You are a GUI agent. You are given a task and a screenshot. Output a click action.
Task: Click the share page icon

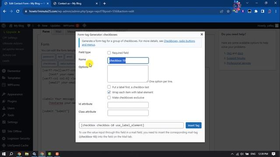coord(222,11)
